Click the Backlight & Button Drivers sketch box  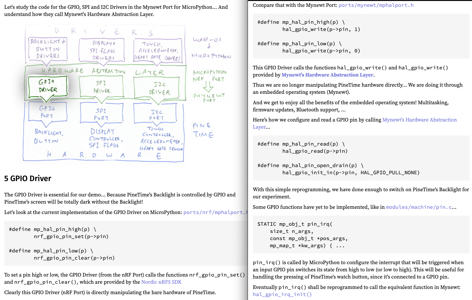click(48, 49)
